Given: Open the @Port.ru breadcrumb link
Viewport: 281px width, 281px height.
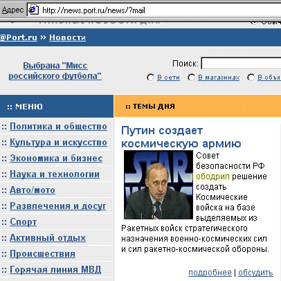Looking at the screenshot, I should click(19, 37).
